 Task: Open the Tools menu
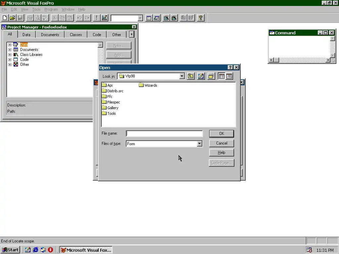click(x=36, y=9)
